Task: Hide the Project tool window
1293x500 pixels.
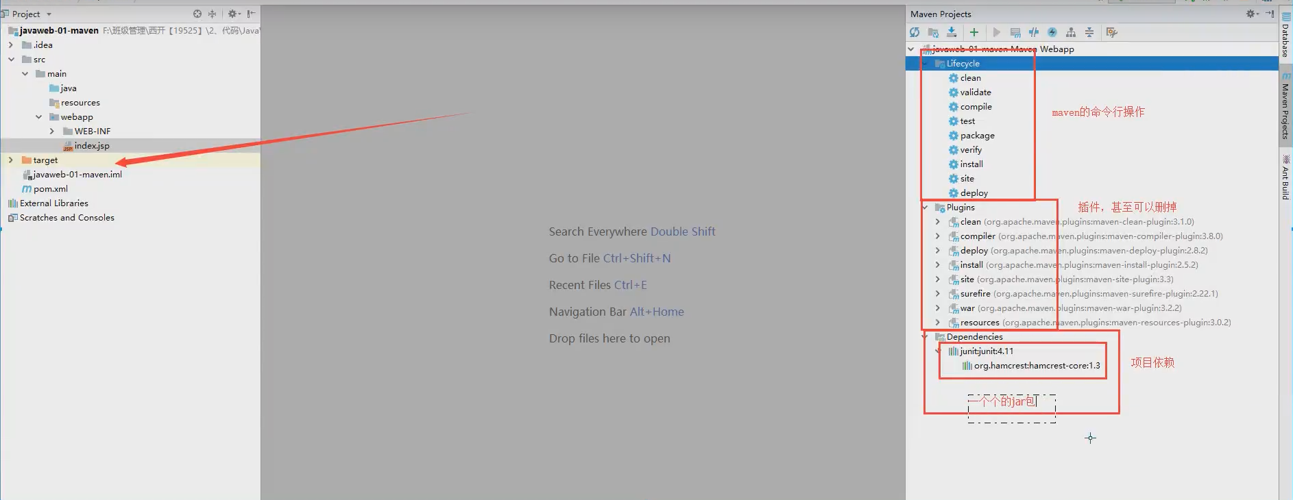Action: click(x=252, y=14)
